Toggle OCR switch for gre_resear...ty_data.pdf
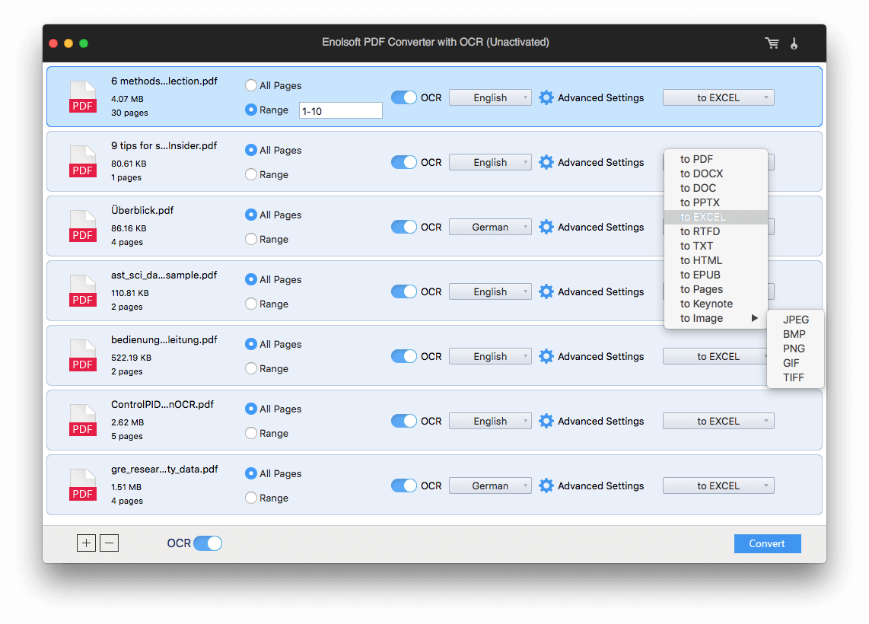 pyautogui.click(x=403, y=486)
